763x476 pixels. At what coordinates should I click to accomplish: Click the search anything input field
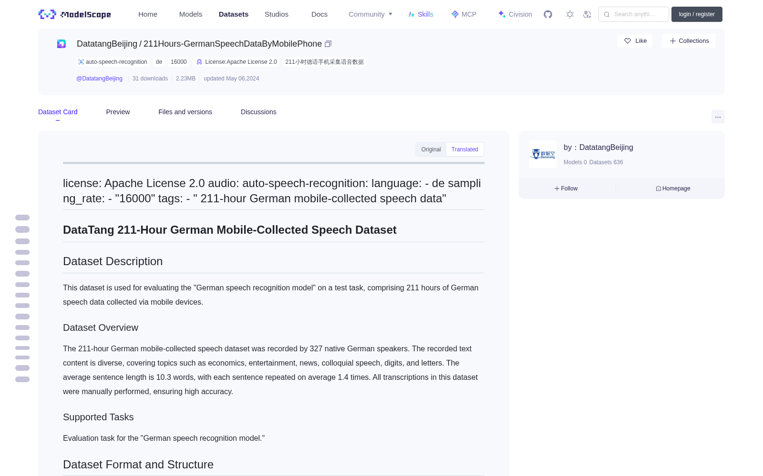point(634,14)
